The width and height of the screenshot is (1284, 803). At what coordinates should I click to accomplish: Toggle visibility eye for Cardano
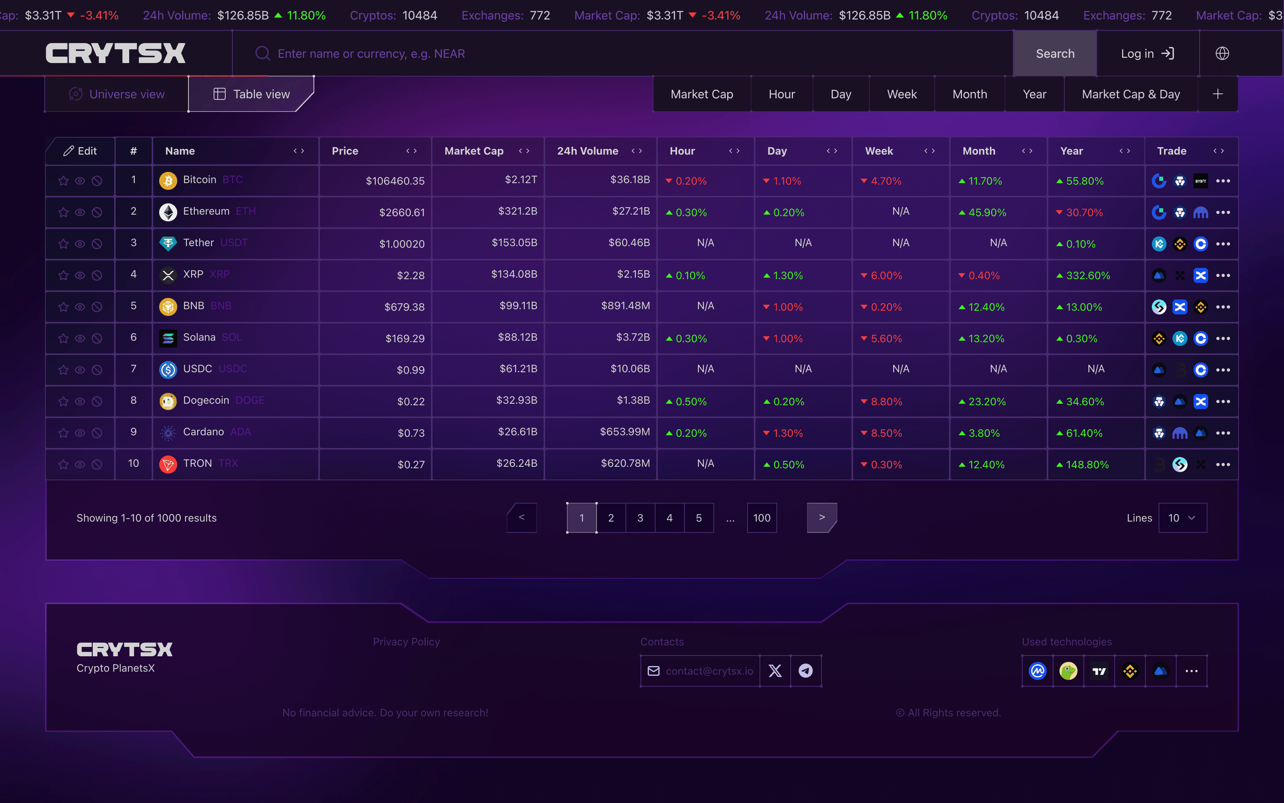[x=80, y=433]
